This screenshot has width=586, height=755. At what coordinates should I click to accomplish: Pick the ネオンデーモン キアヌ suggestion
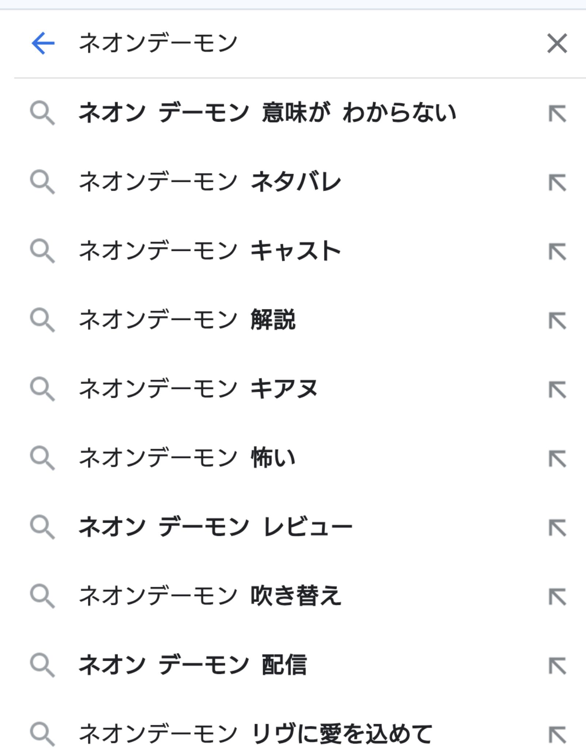(x=198, y=389)
